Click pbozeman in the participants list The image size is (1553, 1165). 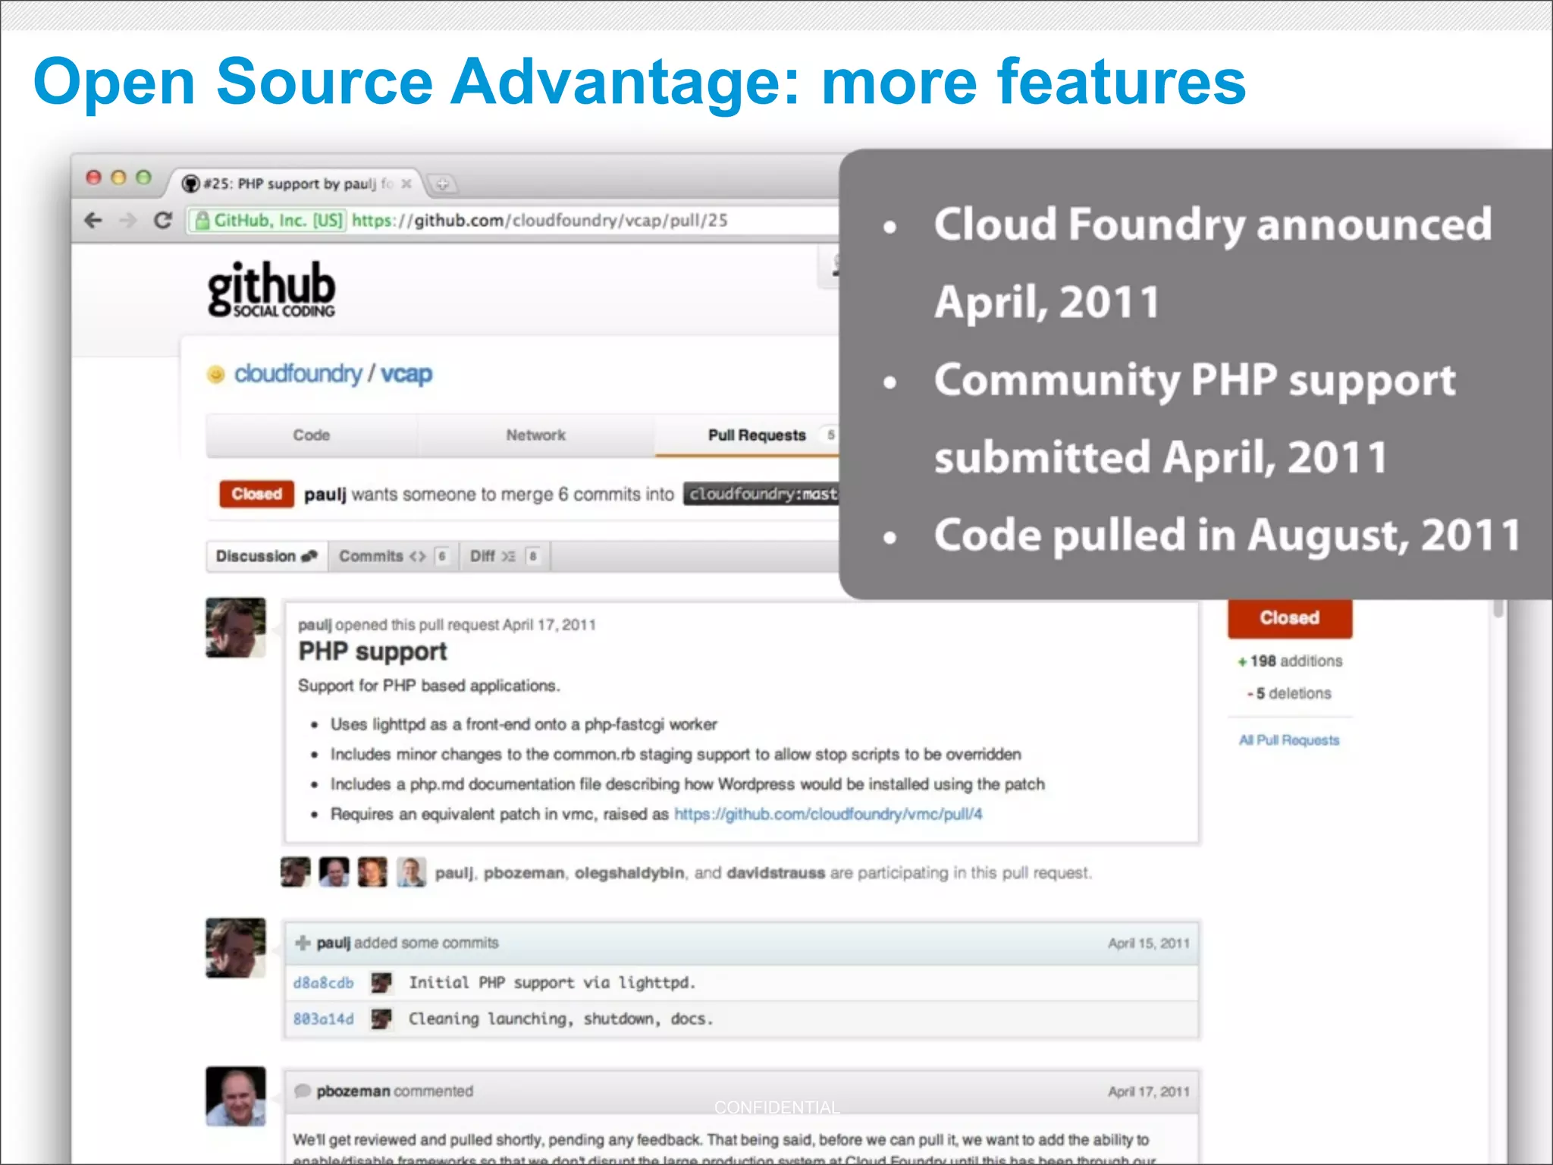(524, 873)
